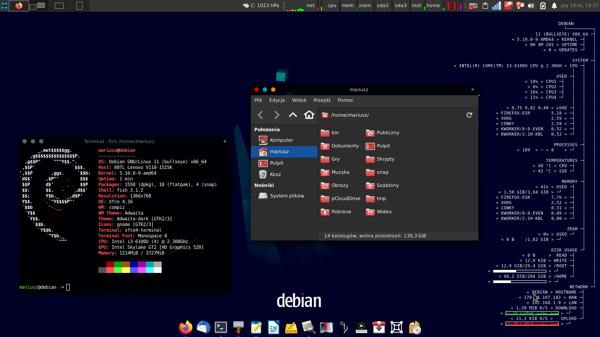Image resolution: width=600 pixels, height=337 pixels.
Task: Open the Edycja menu
Action: pyautogui.click(x=277, y=100)
